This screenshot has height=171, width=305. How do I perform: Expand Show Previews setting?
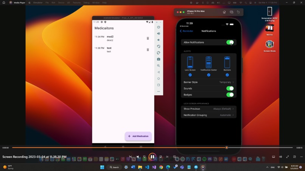click(x=209, y=109)
